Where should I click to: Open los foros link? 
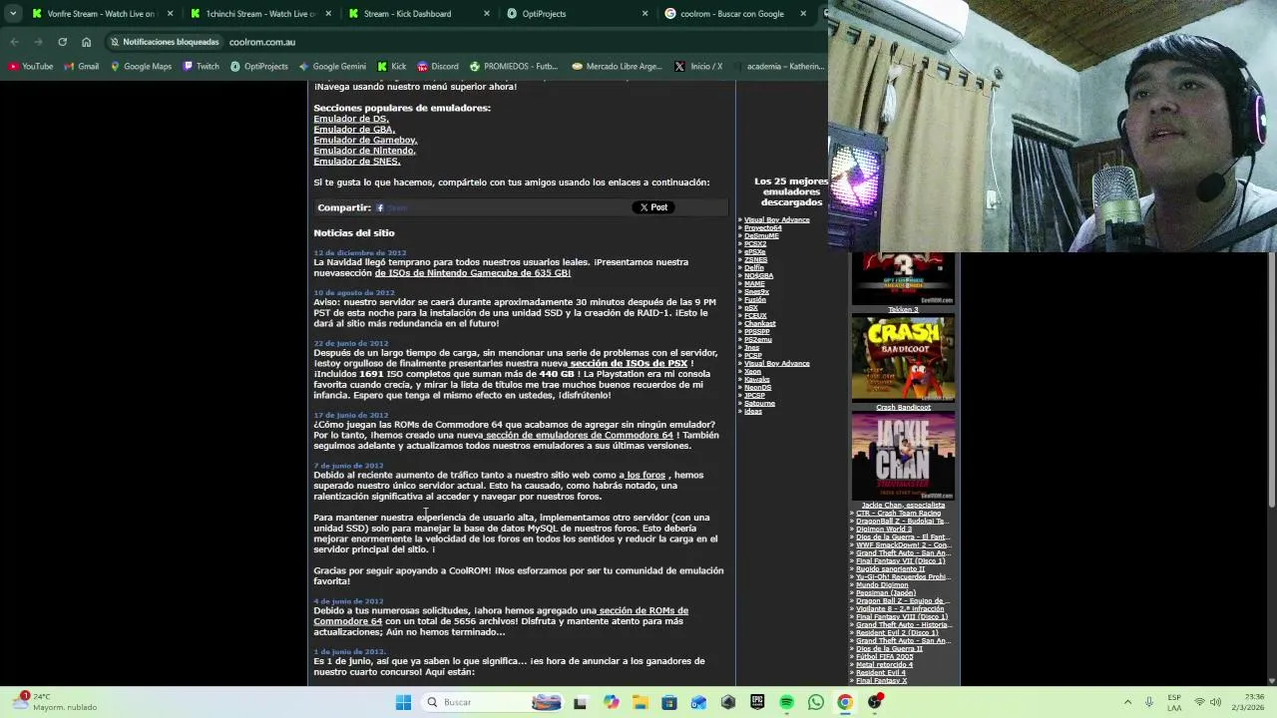coord(645,476)
